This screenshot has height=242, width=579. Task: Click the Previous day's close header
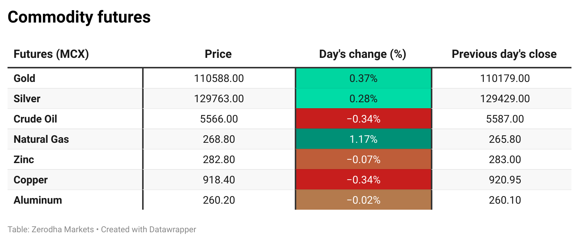pyautogui.click(x=504, y=54)
